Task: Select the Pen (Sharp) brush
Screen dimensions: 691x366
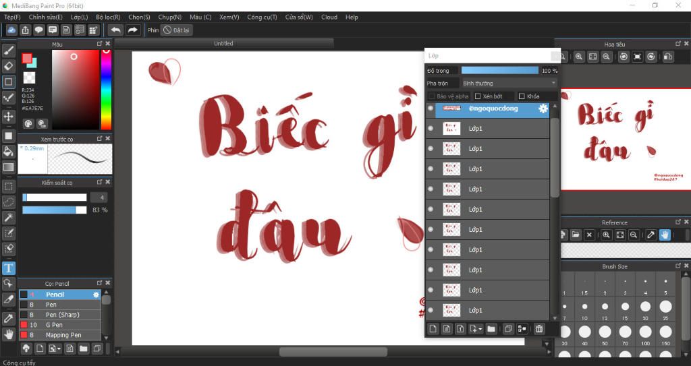Action: point(59,315)
